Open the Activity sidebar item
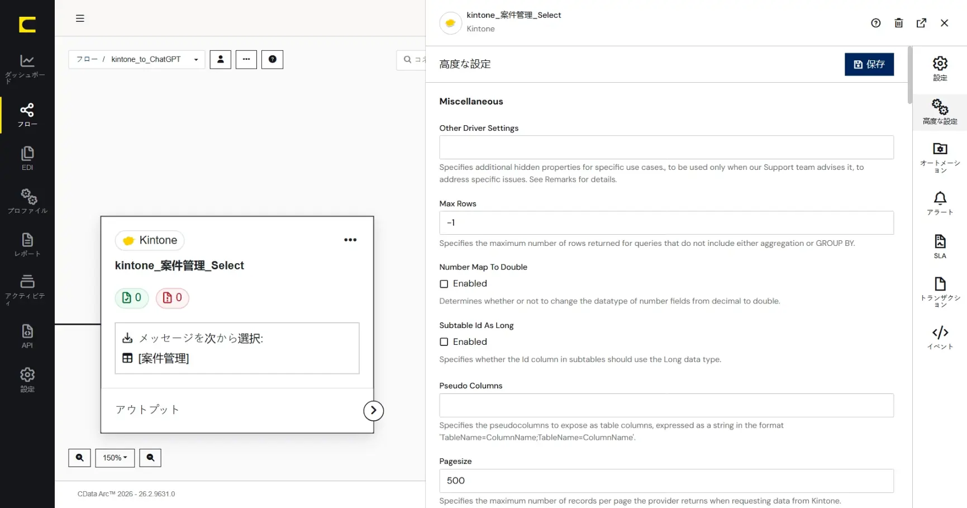 [27, 289]
